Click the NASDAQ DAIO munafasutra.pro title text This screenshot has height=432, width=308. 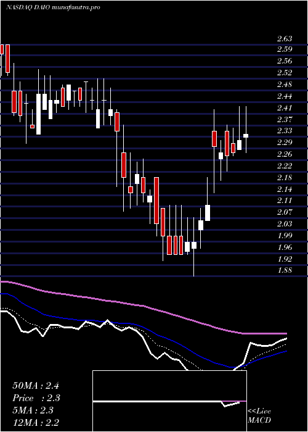coord(53,7)
